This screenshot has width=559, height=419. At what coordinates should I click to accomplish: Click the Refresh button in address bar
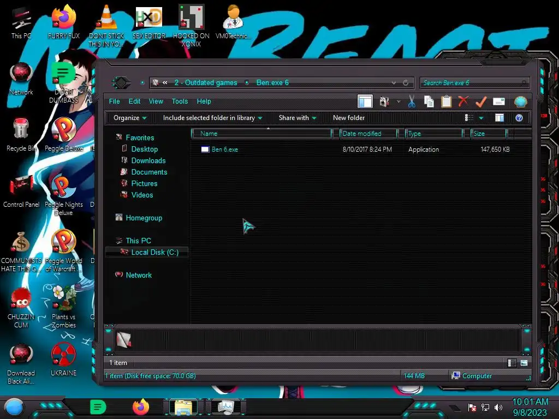tap(406, 83)
